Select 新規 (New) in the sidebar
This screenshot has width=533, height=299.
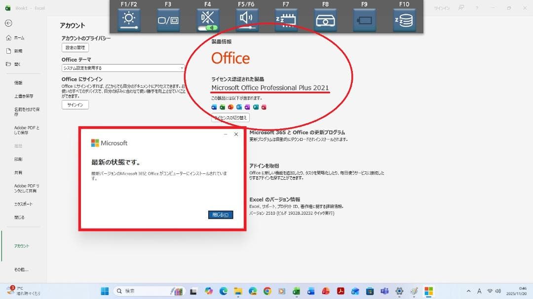(x=18, y=51)
